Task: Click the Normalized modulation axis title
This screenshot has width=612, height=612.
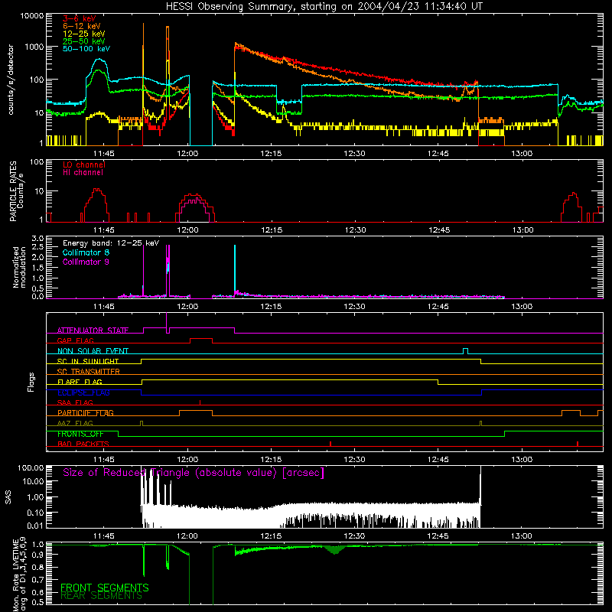Action: tap(20, 267)
